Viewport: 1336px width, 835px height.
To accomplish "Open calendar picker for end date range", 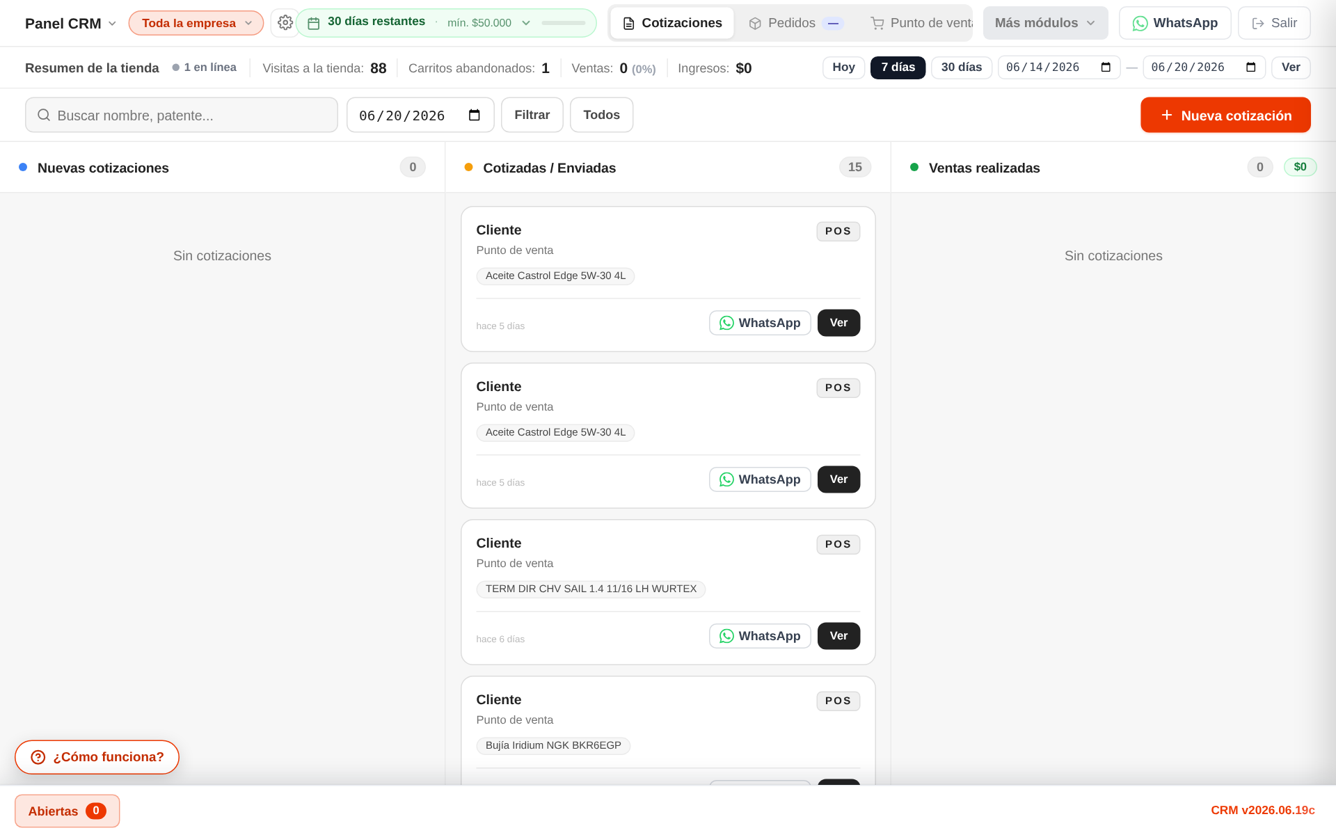I will tap(1250, 67).
